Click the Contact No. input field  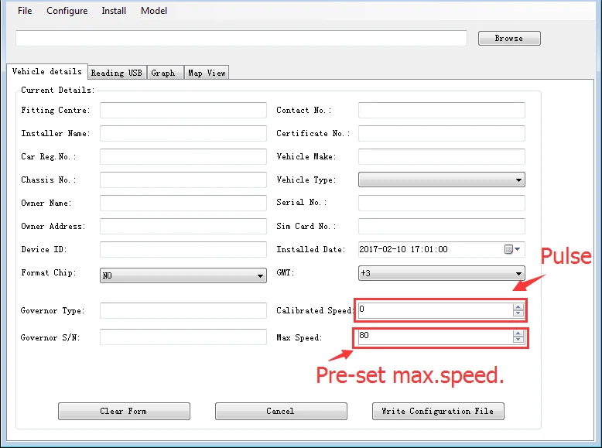click(x=442, y=110)
